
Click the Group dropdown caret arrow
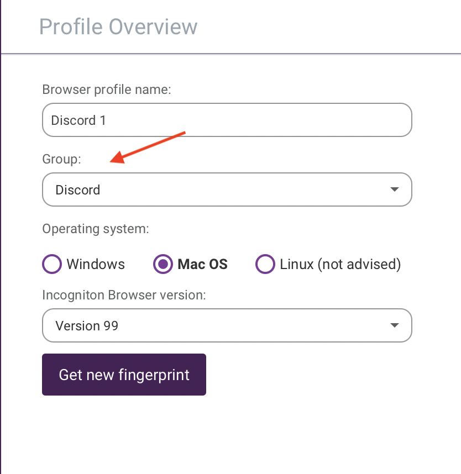(x=395, y=189)
